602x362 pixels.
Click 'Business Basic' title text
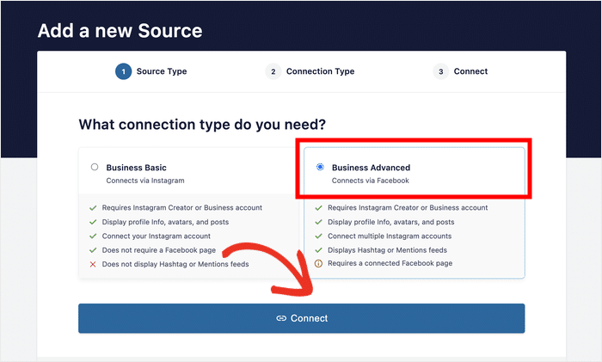click(136, 168)
